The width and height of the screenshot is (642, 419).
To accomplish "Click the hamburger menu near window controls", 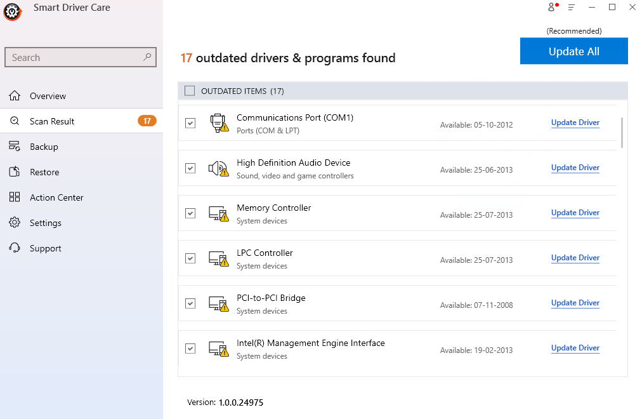I will click(x=572, y=8).
